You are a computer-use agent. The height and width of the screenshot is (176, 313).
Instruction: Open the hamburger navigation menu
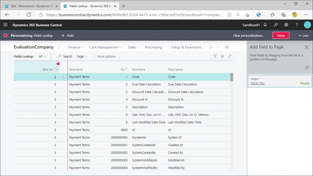pos(227,47)
